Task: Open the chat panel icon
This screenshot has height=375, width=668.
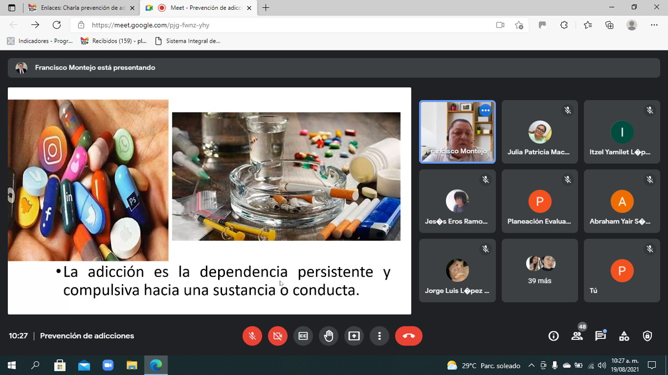Action: coord(600,336)
